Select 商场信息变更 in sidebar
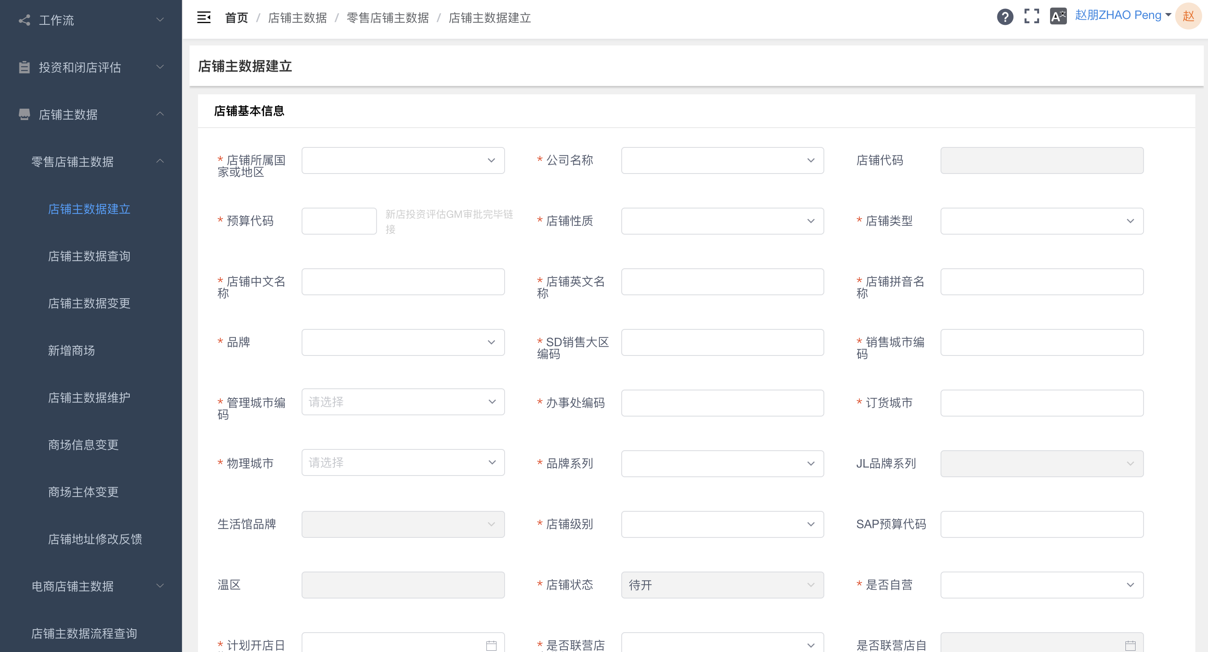Viewport: 1208px width, 652px height. click(x=83, y=445)
